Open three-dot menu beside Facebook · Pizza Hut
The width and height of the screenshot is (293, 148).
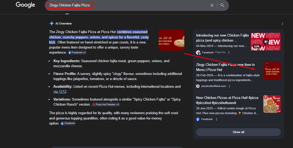229,53
